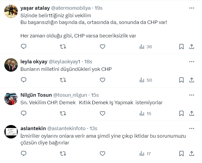Bookmark yaşar atalay's tweet
Viewport: 202px width, 163px height.
coord(182,47)
